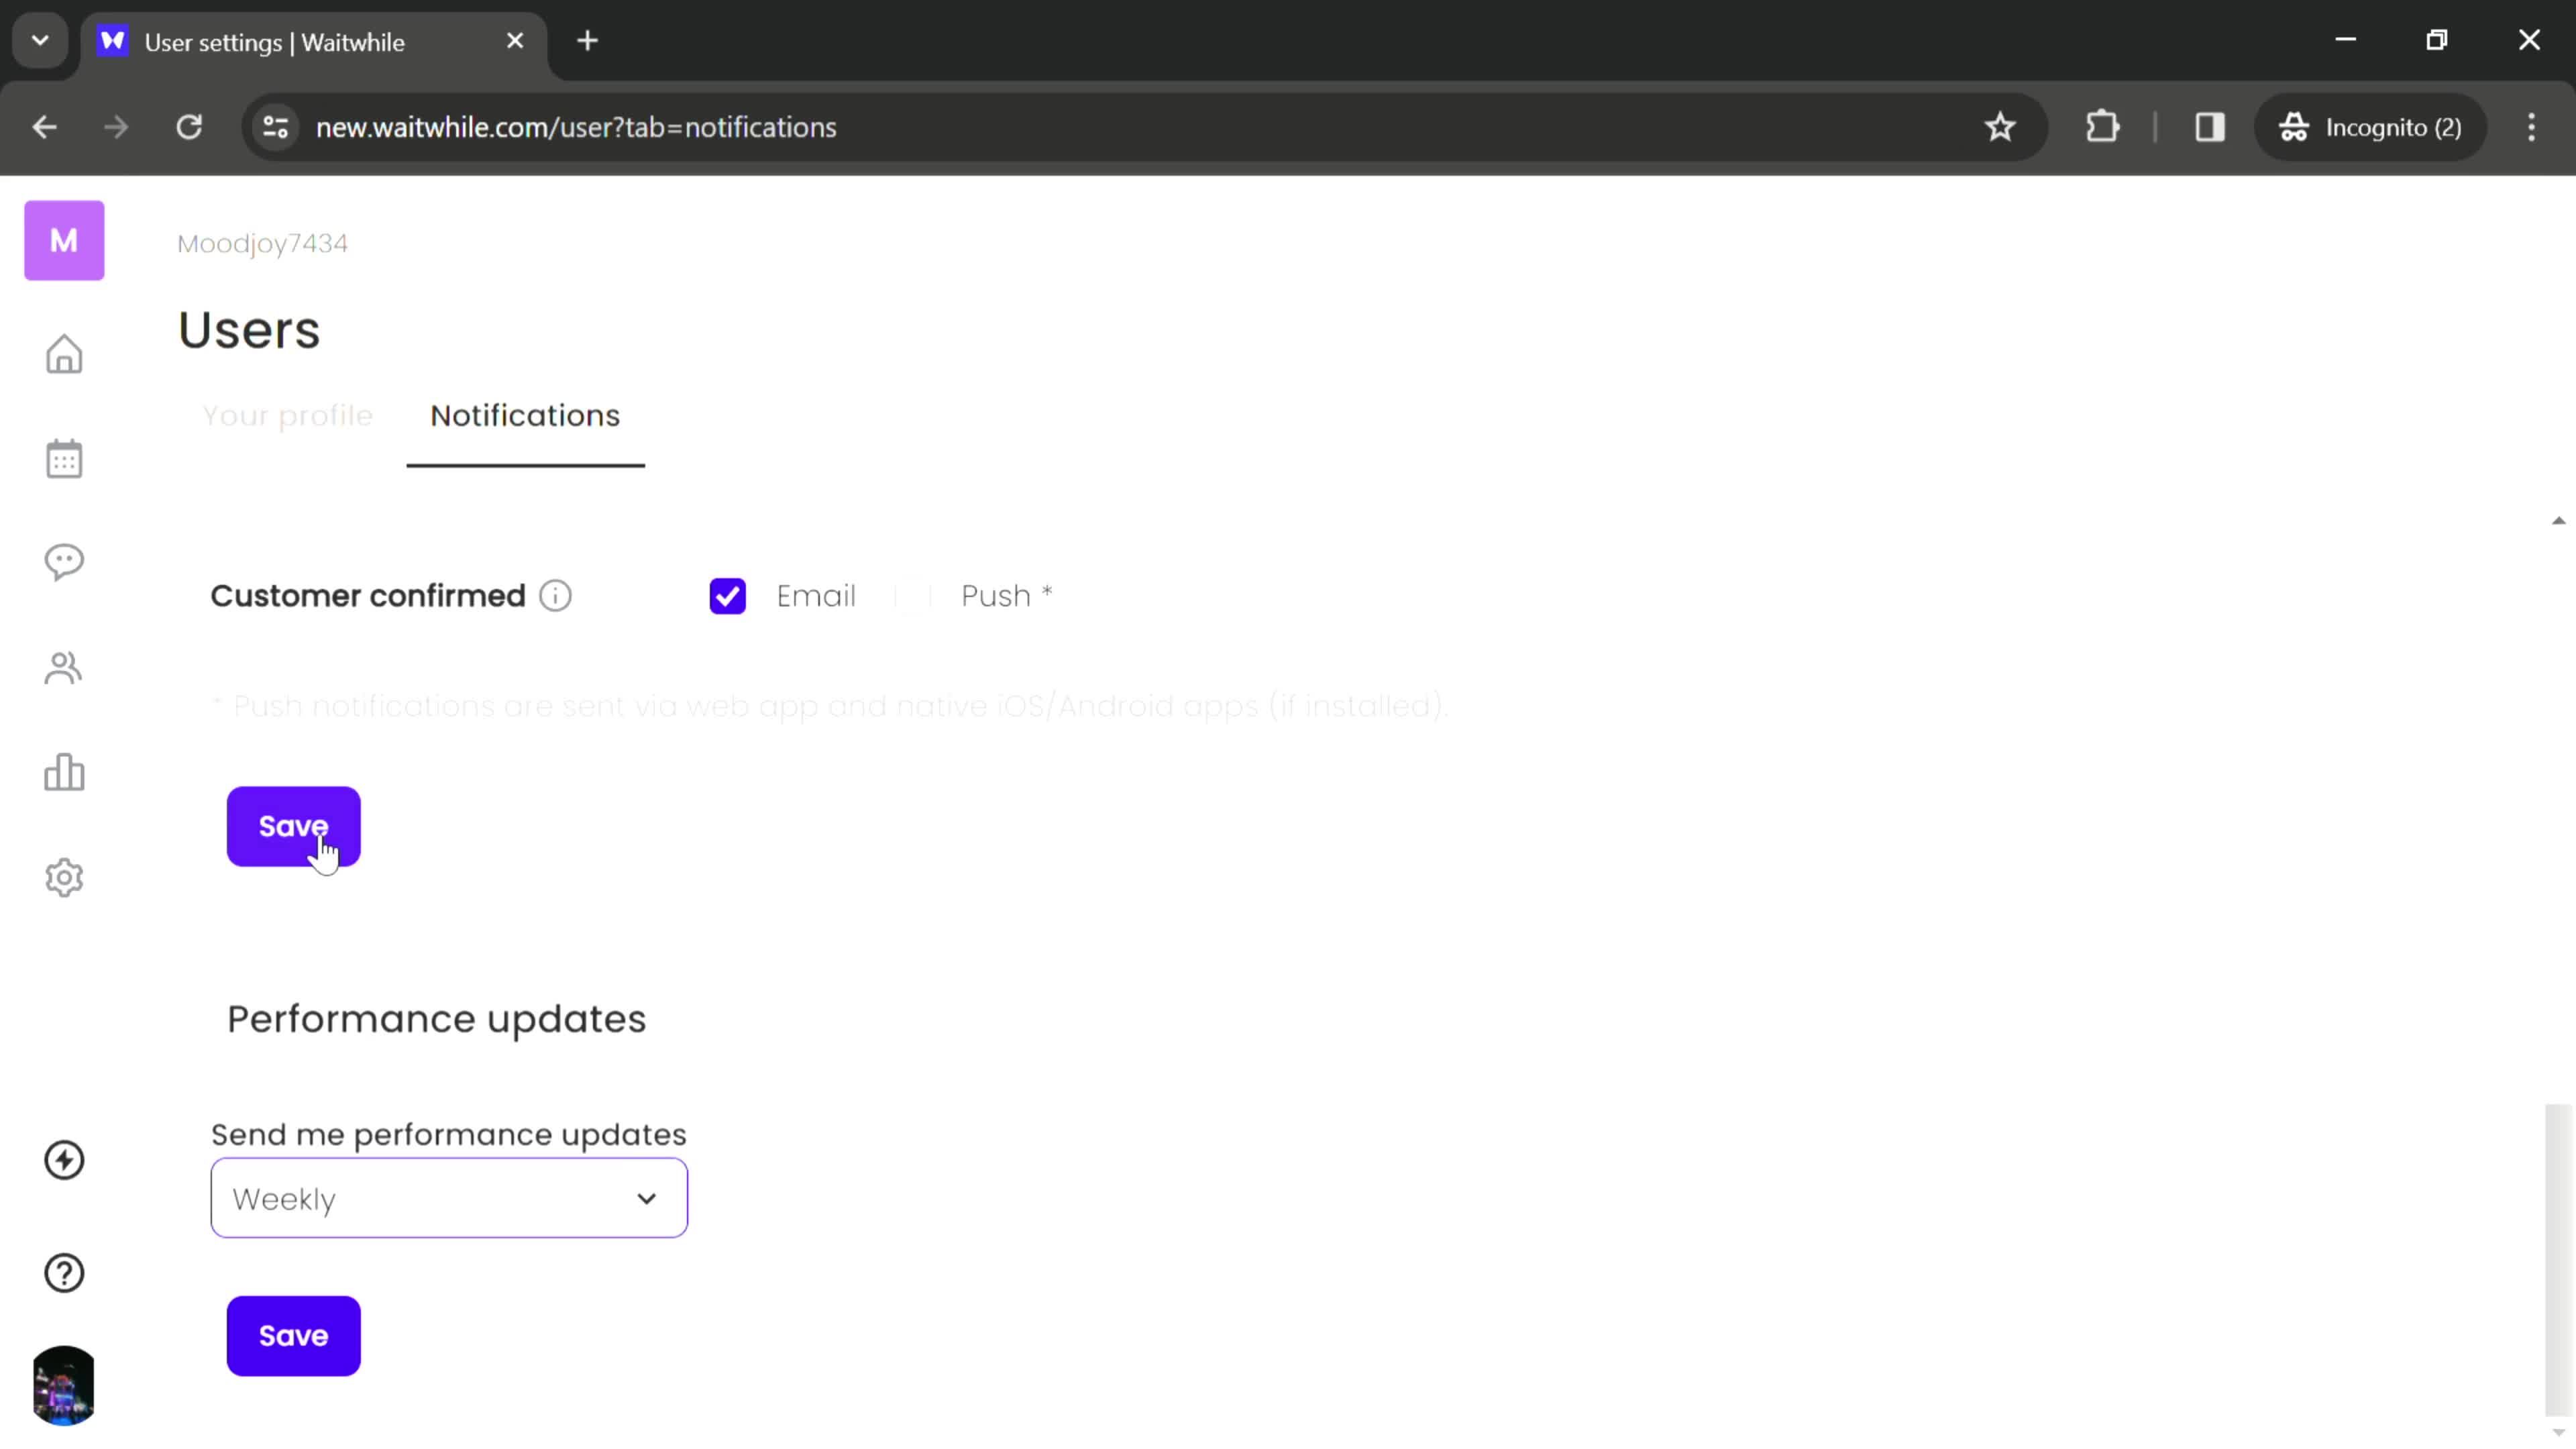
Task: Minimize the browser window
Action: (2345, 40)
